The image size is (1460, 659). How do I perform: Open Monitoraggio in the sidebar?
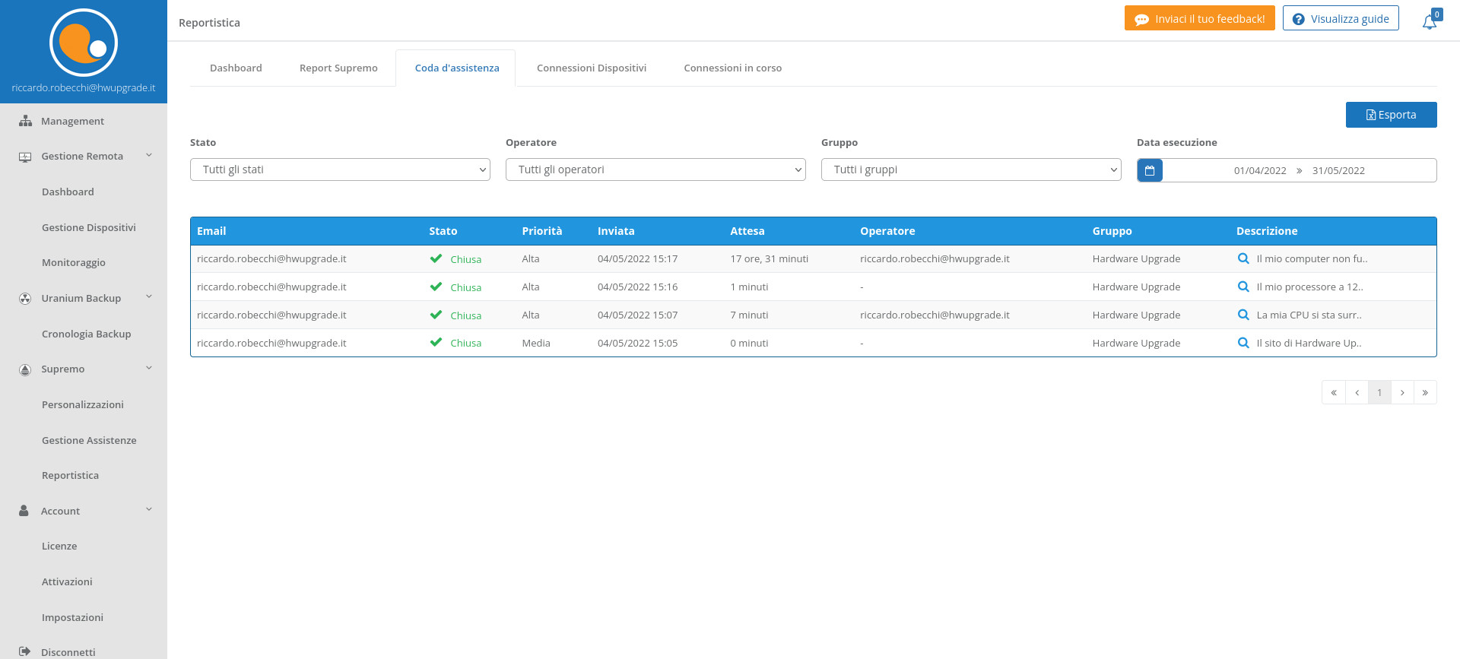(74, 262)
